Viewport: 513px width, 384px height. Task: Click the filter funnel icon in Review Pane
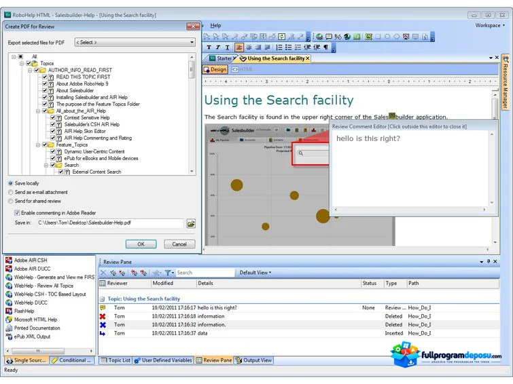coord(168,273)
